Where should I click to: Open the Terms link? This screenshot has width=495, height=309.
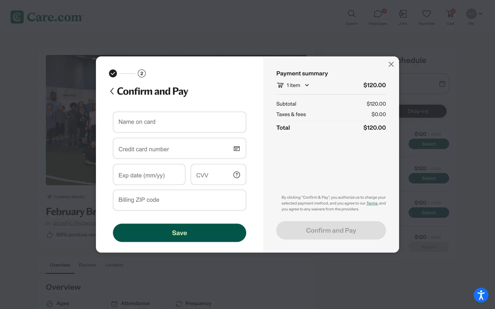coord(372,203)
